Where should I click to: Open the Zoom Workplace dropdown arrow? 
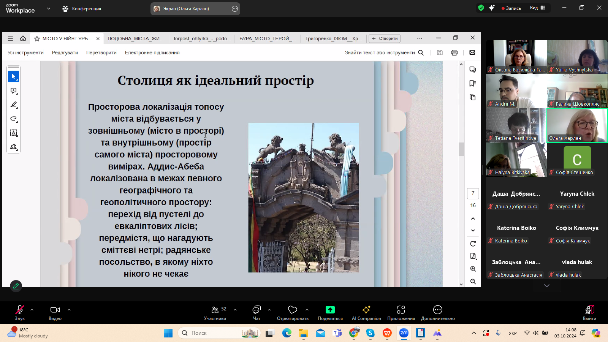point(48,8)
